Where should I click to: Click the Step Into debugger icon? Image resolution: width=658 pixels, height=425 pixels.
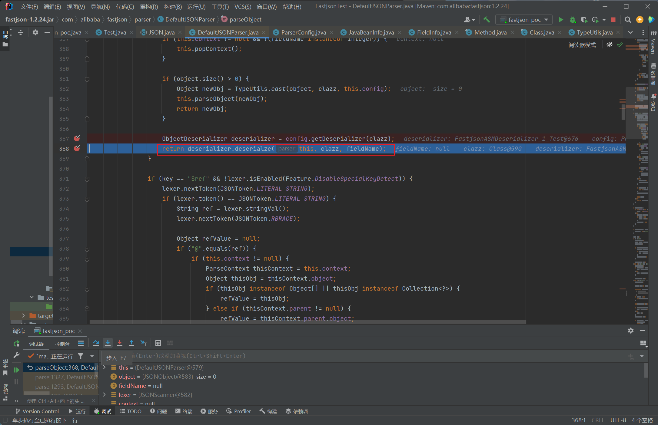pos(108,343)
